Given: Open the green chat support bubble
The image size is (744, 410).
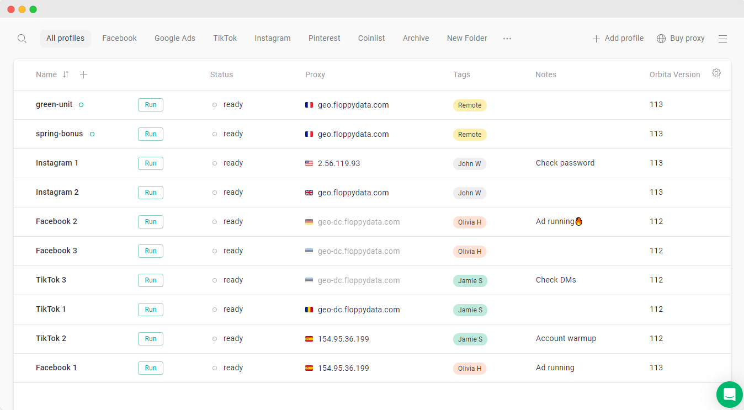Looking at the screenshot, I should click(x=730, y=395).
